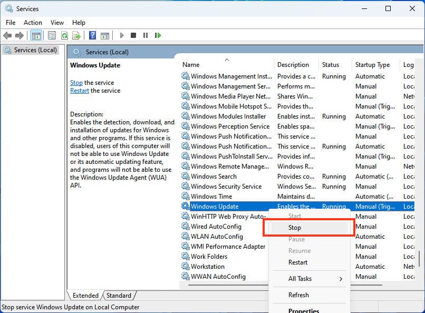Viewport: 425px width, 313px height.
Task: Select the Extended tab
Action: point(85,296)
